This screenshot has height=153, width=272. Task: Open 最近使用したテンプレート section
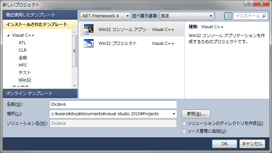tap(40, 15)
